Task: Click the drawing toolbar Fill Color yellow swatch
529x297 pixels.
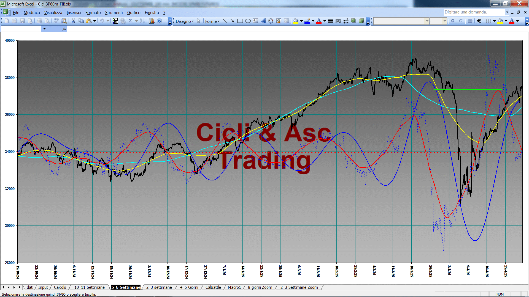Action: coord(296,21)
